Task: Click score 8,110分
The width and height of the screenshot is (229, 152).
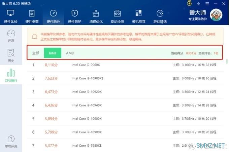Action: point(51,65)
